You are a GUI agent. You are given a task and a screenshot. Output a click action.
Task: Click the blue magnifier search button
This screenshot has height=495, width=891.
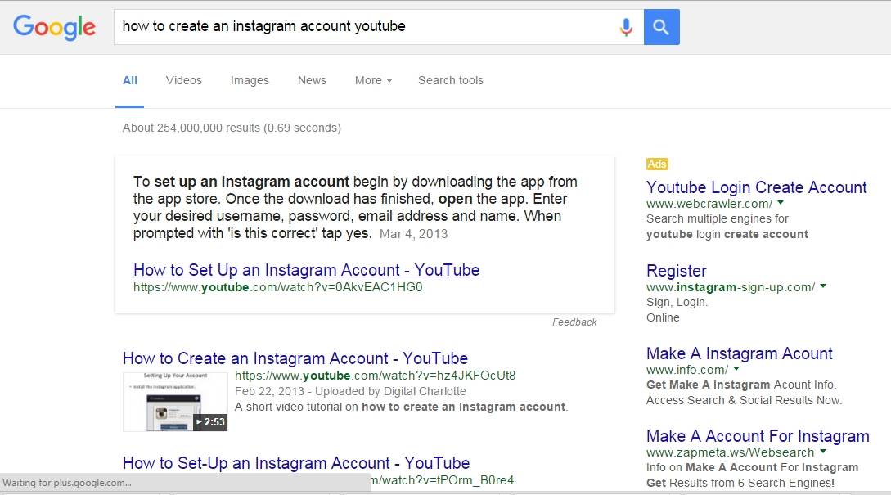pyautogui.click(x=661, y=27)
